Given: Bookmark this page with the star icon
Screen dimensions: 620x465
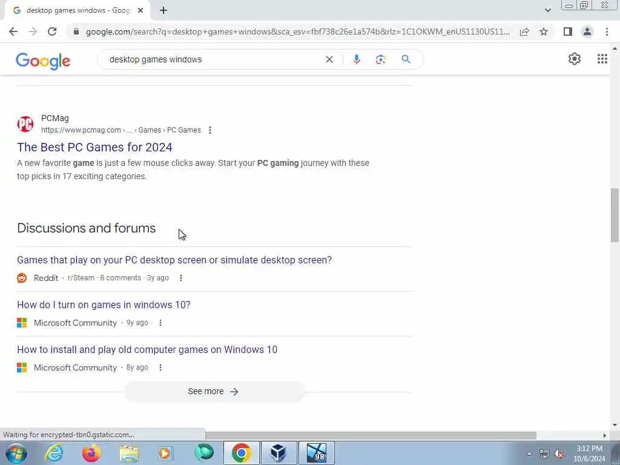Looking at the screenshot, I should (544, 31).
